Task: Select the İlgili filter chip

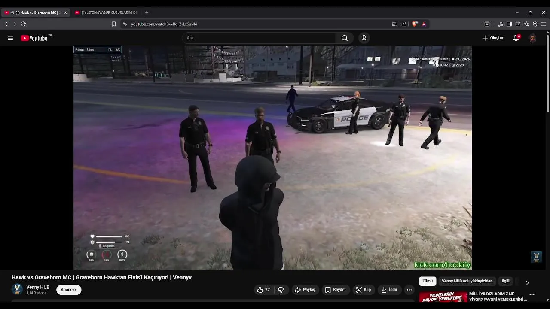Action: [x=506, y=281]
